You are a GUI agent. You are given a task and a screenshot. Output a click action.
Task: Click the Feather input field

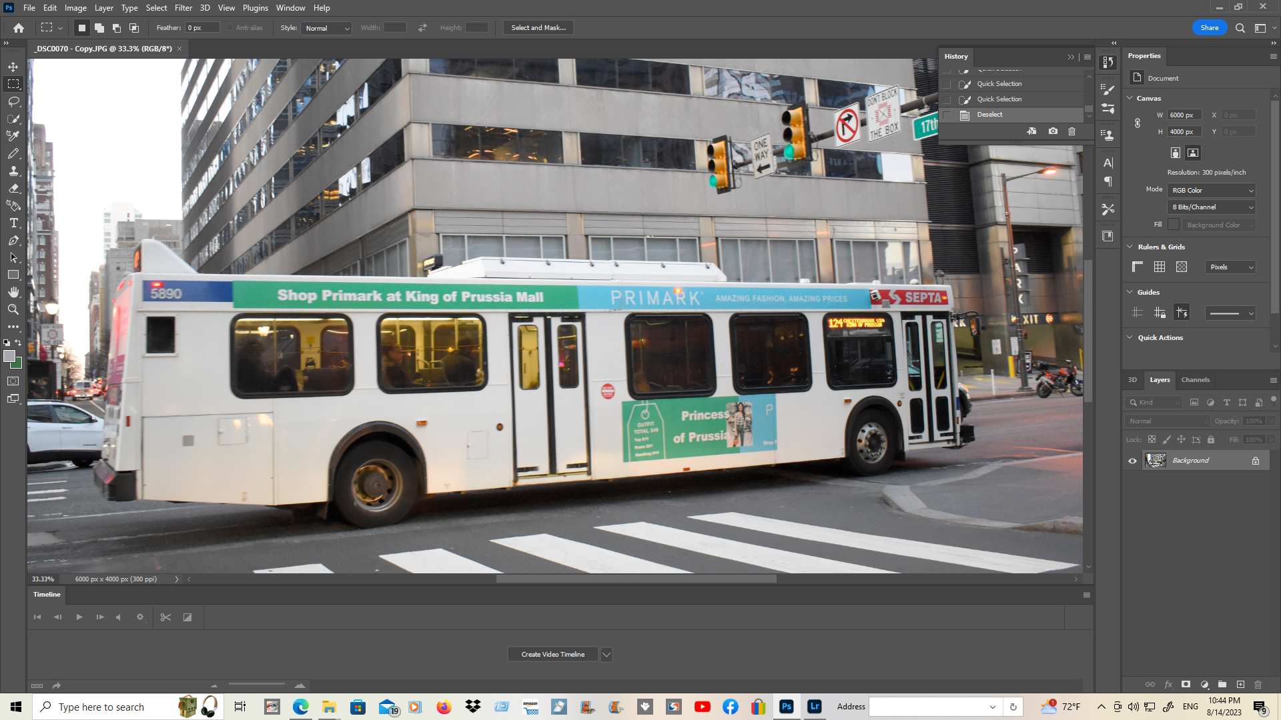(203, 28)
